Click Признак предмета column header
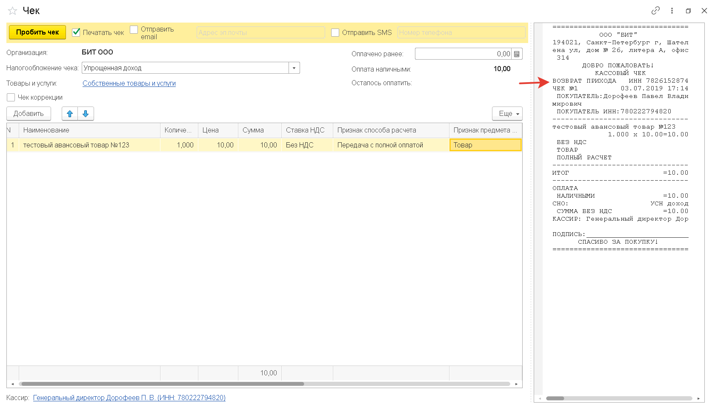The width and height of the screenshot is (715, 409). pyautogui.click(x=486, y=130)
